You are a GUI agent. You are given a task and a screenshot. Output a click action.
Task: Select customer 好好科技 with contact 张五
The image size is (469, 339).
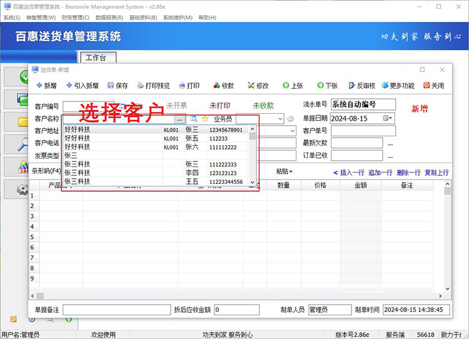tap(156, 138)
